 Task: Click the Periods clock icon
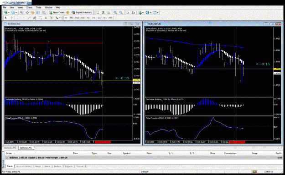click(147, 12)
